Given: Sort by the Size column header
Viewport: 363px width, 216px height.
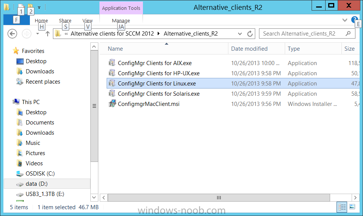Looking at the screenshot, I should coord(351,49).
